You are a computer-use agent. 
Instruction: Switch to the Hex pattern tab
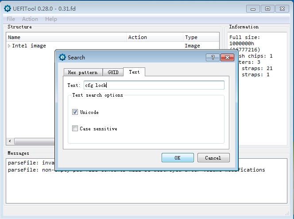(83, 72)
